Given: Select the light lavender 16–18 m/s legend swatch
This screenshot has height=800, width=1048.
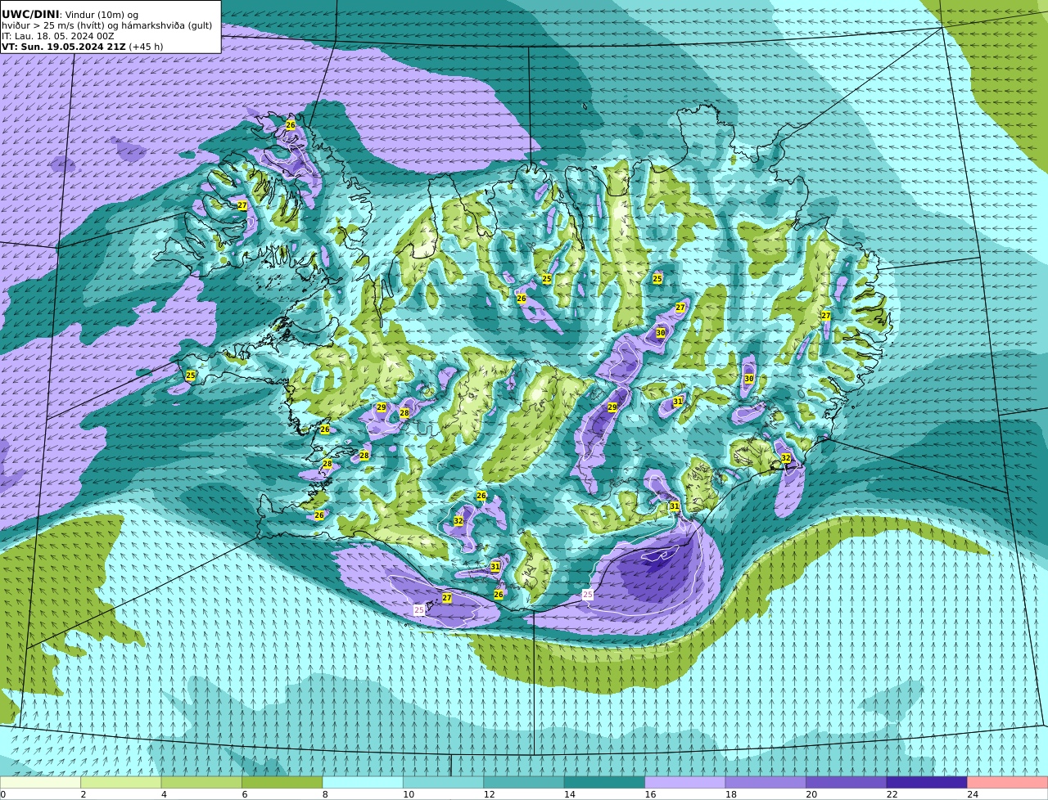Looking at the screenshot, I should pos(685,782).
